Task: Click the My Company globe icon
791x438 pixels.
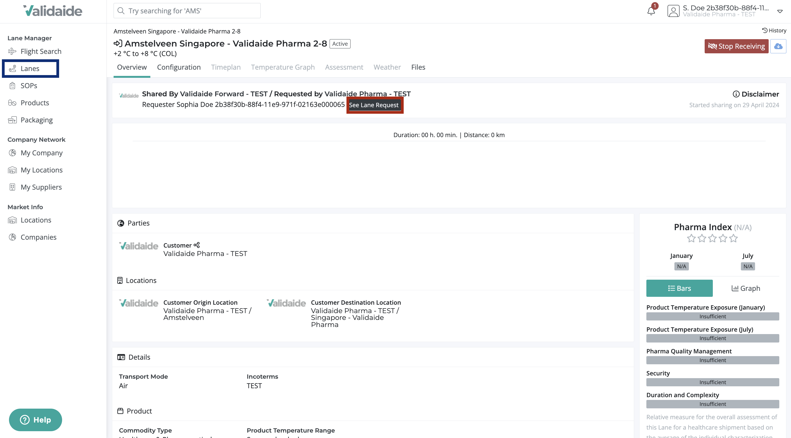Action: 12,153
